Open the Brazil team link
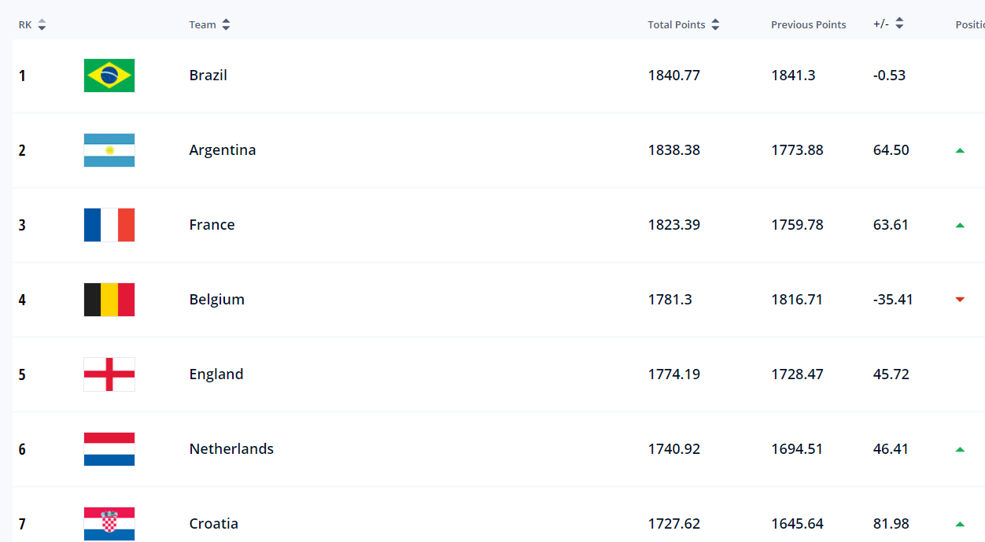The height and width of the screenshot is (542, 985). coord(208,76)
